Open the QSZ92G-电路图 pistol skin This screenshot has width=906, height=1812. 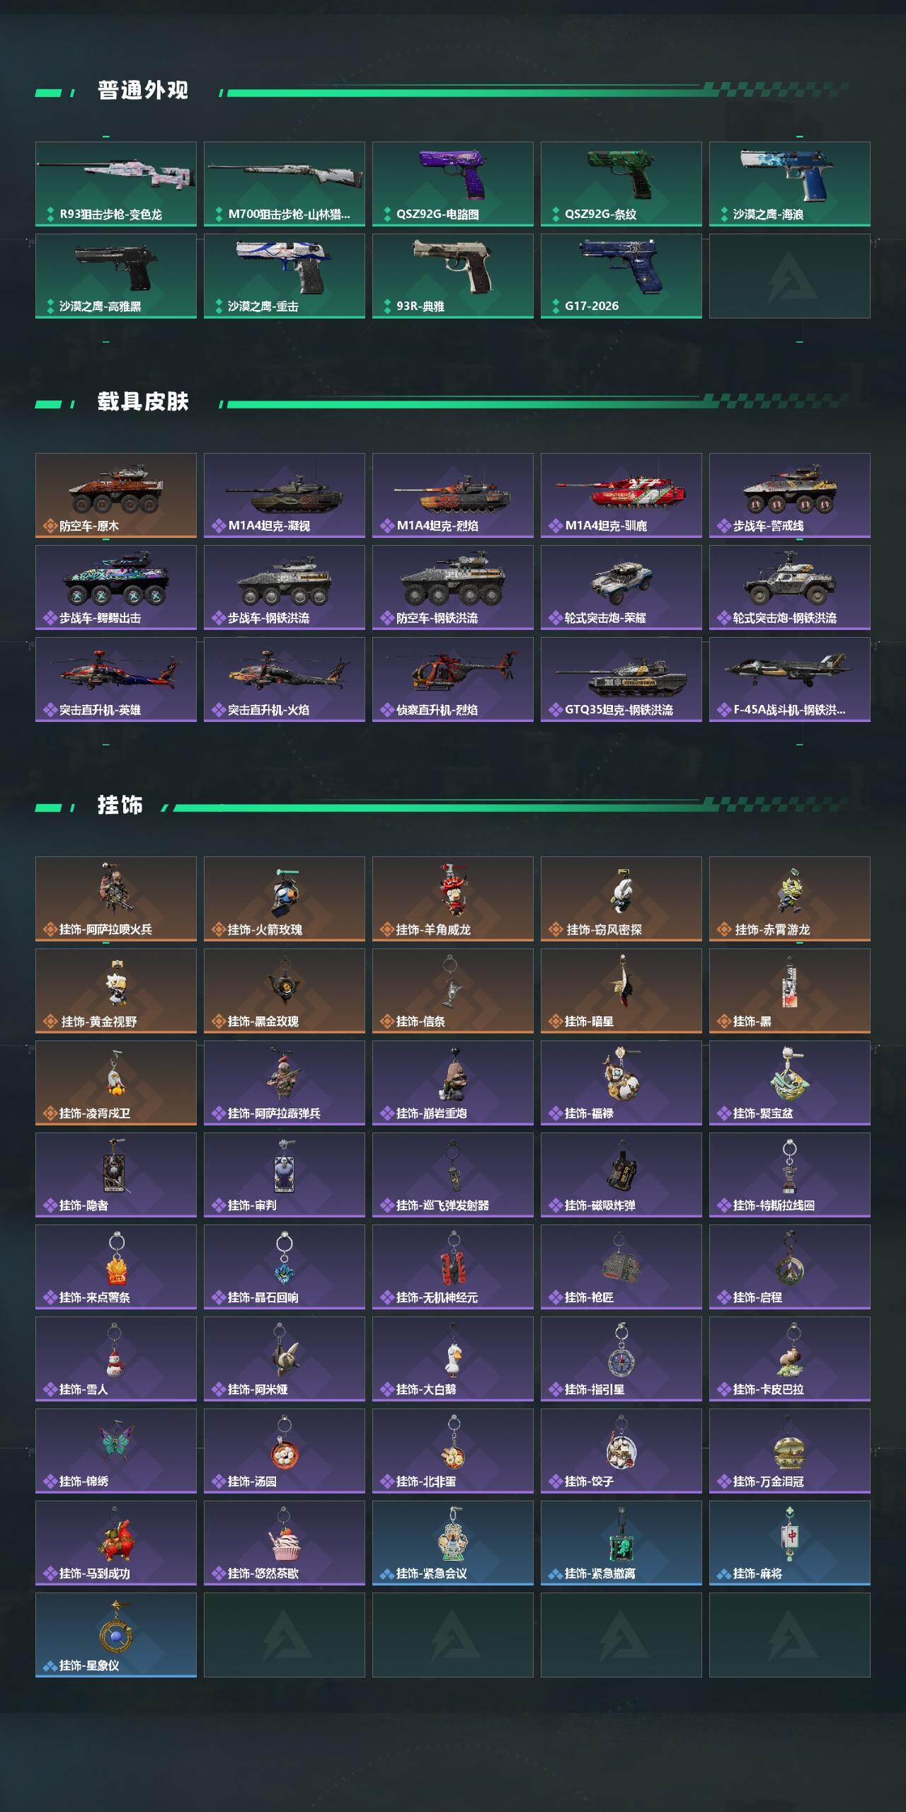click(453, 184)
